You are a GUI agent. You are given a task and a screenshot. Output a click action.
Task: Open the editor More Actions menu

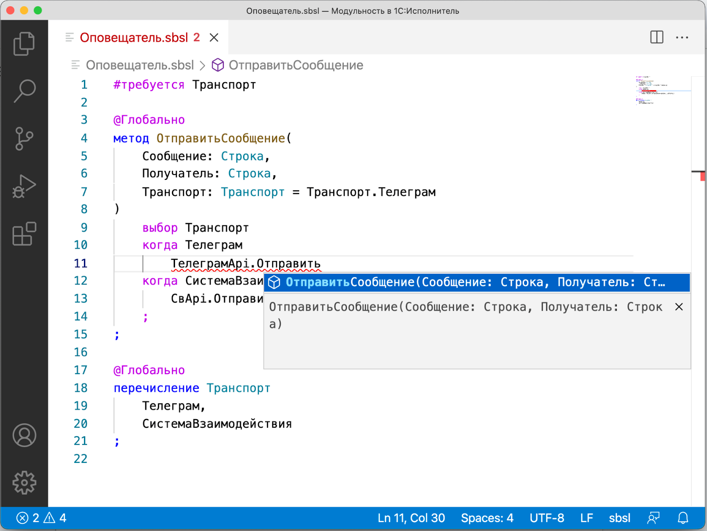coord(682,38)
